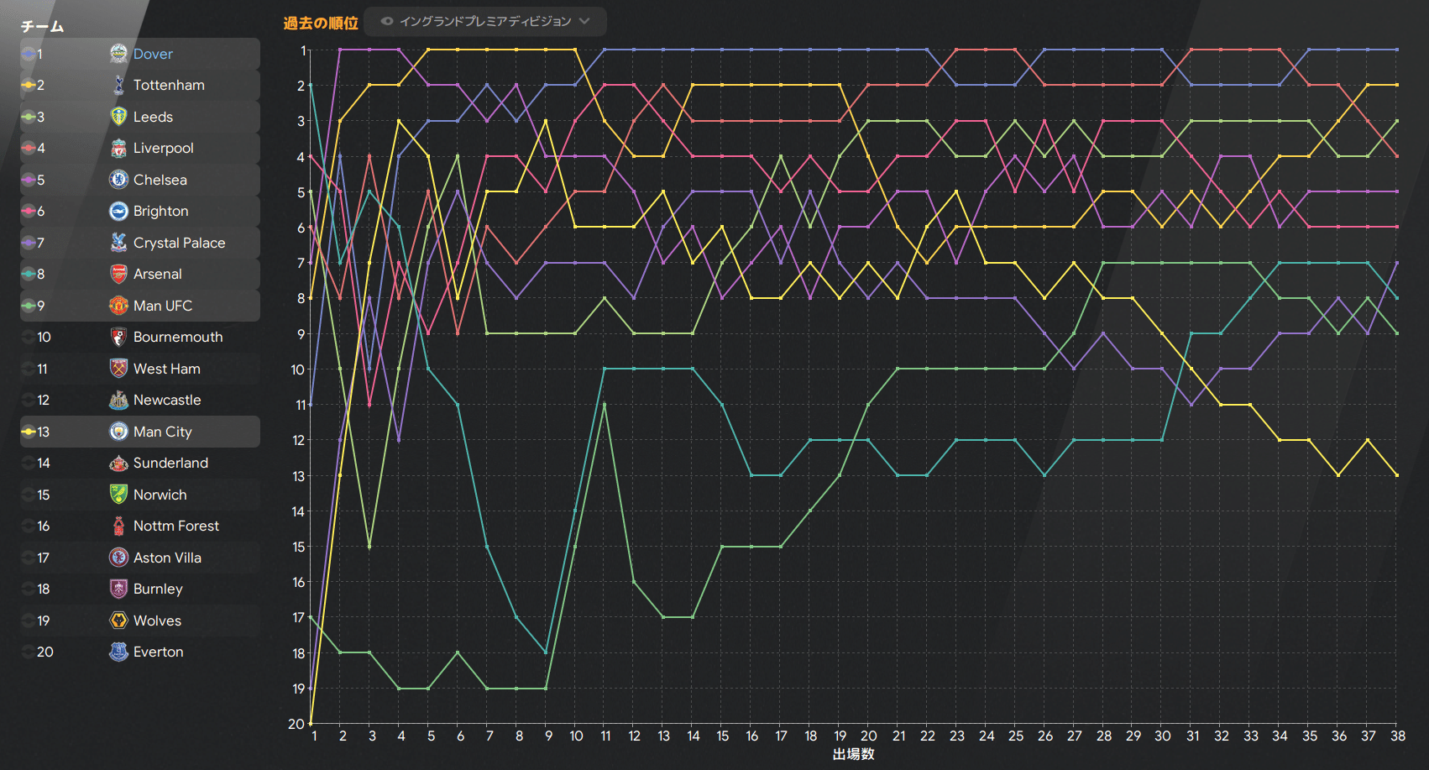This screenshot has height=770, width=1429.
Task: Click the Aston Villa club badge
Action: pos(118,558)
